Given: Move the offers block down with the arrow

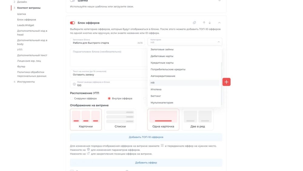Looking at the screenshot, I should click(210, 23).
